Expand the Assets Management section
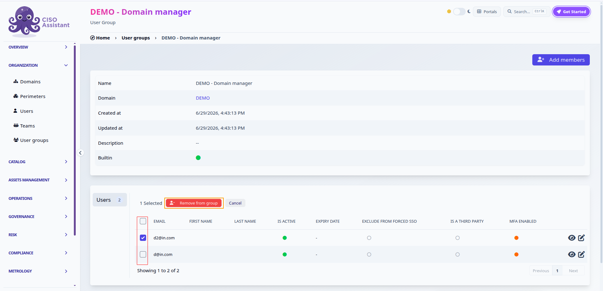The height and width of the screenshot is (291, 603). click(x=38, y=180)
